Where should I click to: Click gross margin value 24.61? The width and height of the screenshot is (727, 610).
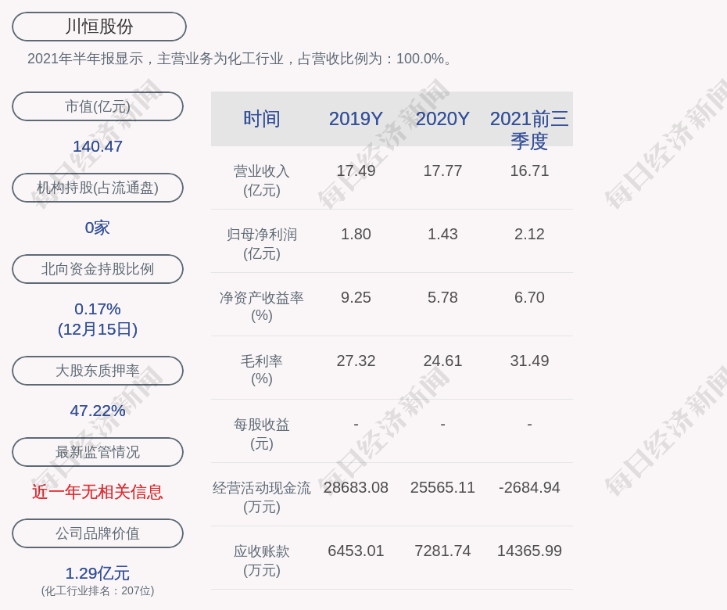coord(442,361)
